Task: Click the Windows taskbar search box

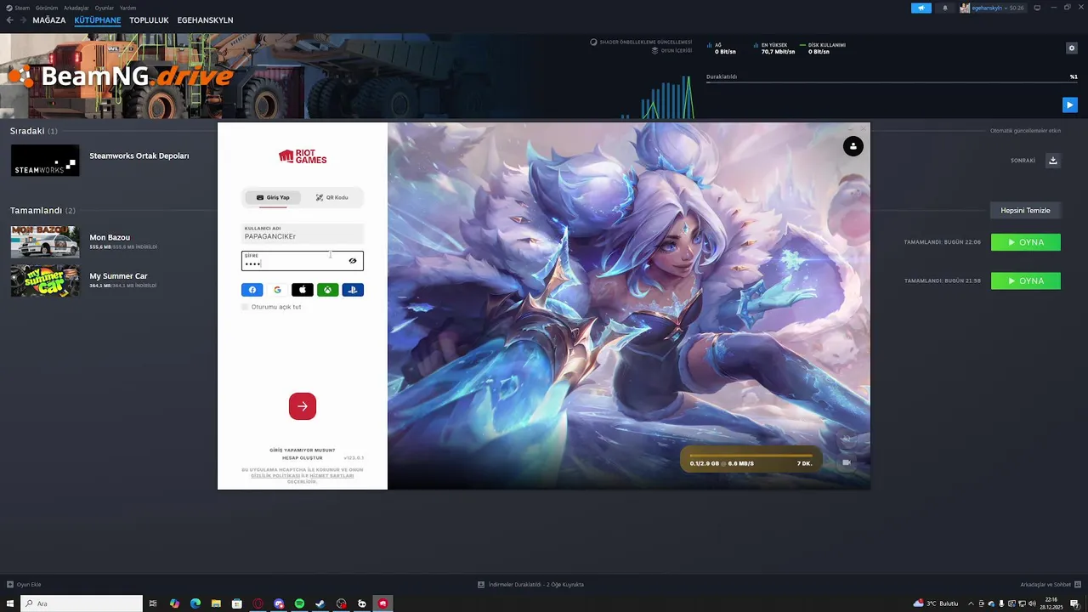Action: pos(82,603)
